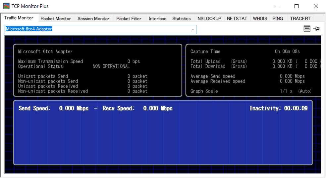The height and width of the screenshot is (178, 326).
Task: Go to the Packet Filter tab
Action: coord(129,18)
